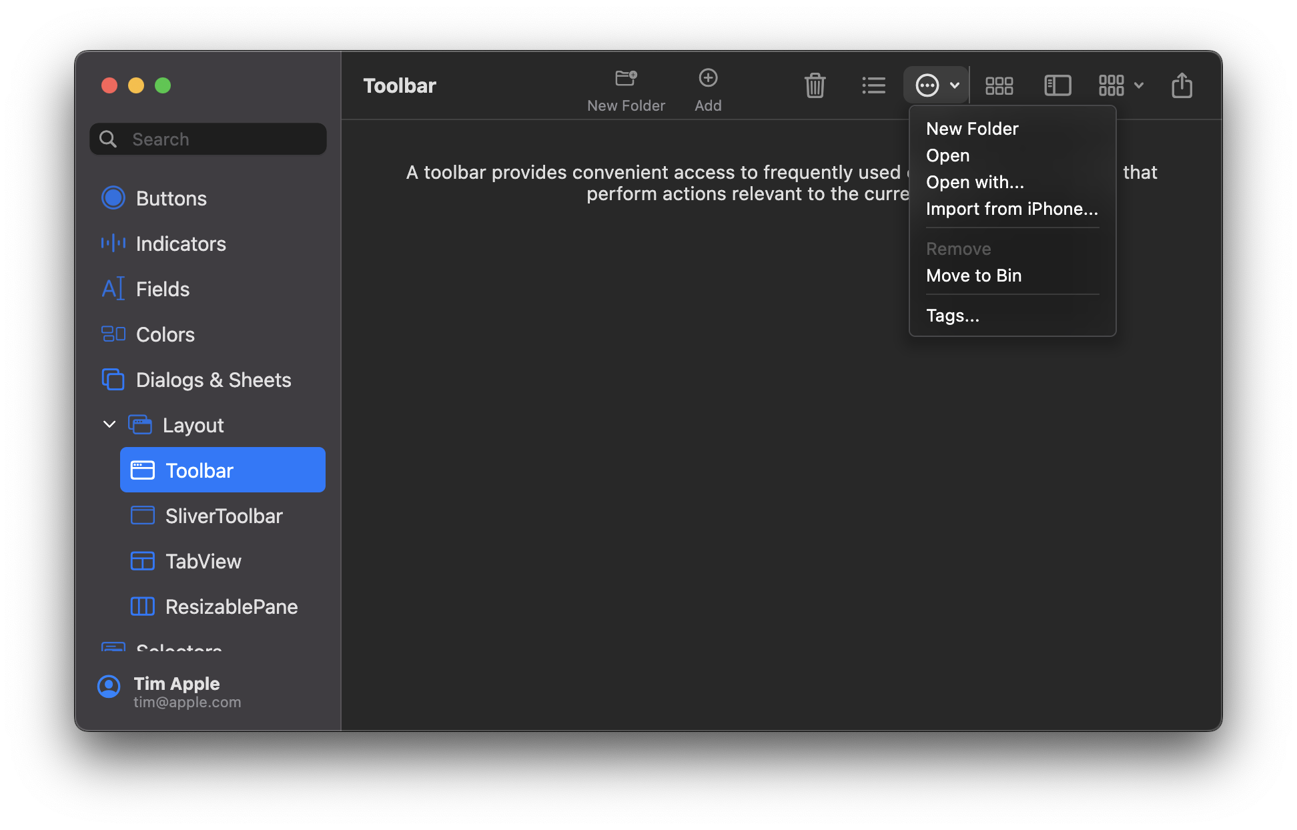Choose Open with... from the menu
The image size is (1297, 830).
pyautogui.click(x=975, y=182)
